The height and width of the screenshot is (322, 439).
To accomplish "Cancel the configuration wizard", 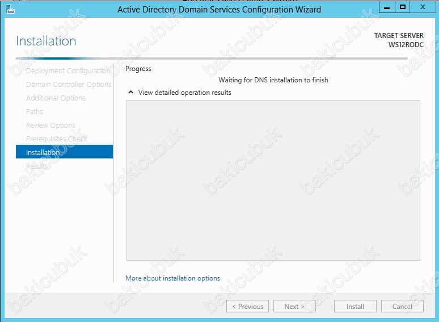I will click(402, 306).
